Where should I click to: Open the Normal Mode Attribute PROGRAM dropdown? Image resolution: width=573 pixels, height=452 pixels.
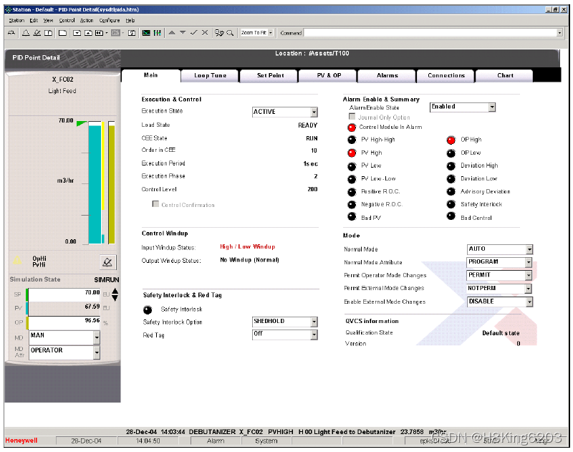(x=499, y=262)
